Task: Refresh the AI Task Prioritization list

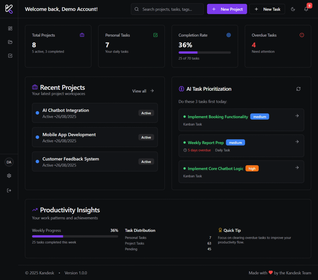Action: coord(298,89)
